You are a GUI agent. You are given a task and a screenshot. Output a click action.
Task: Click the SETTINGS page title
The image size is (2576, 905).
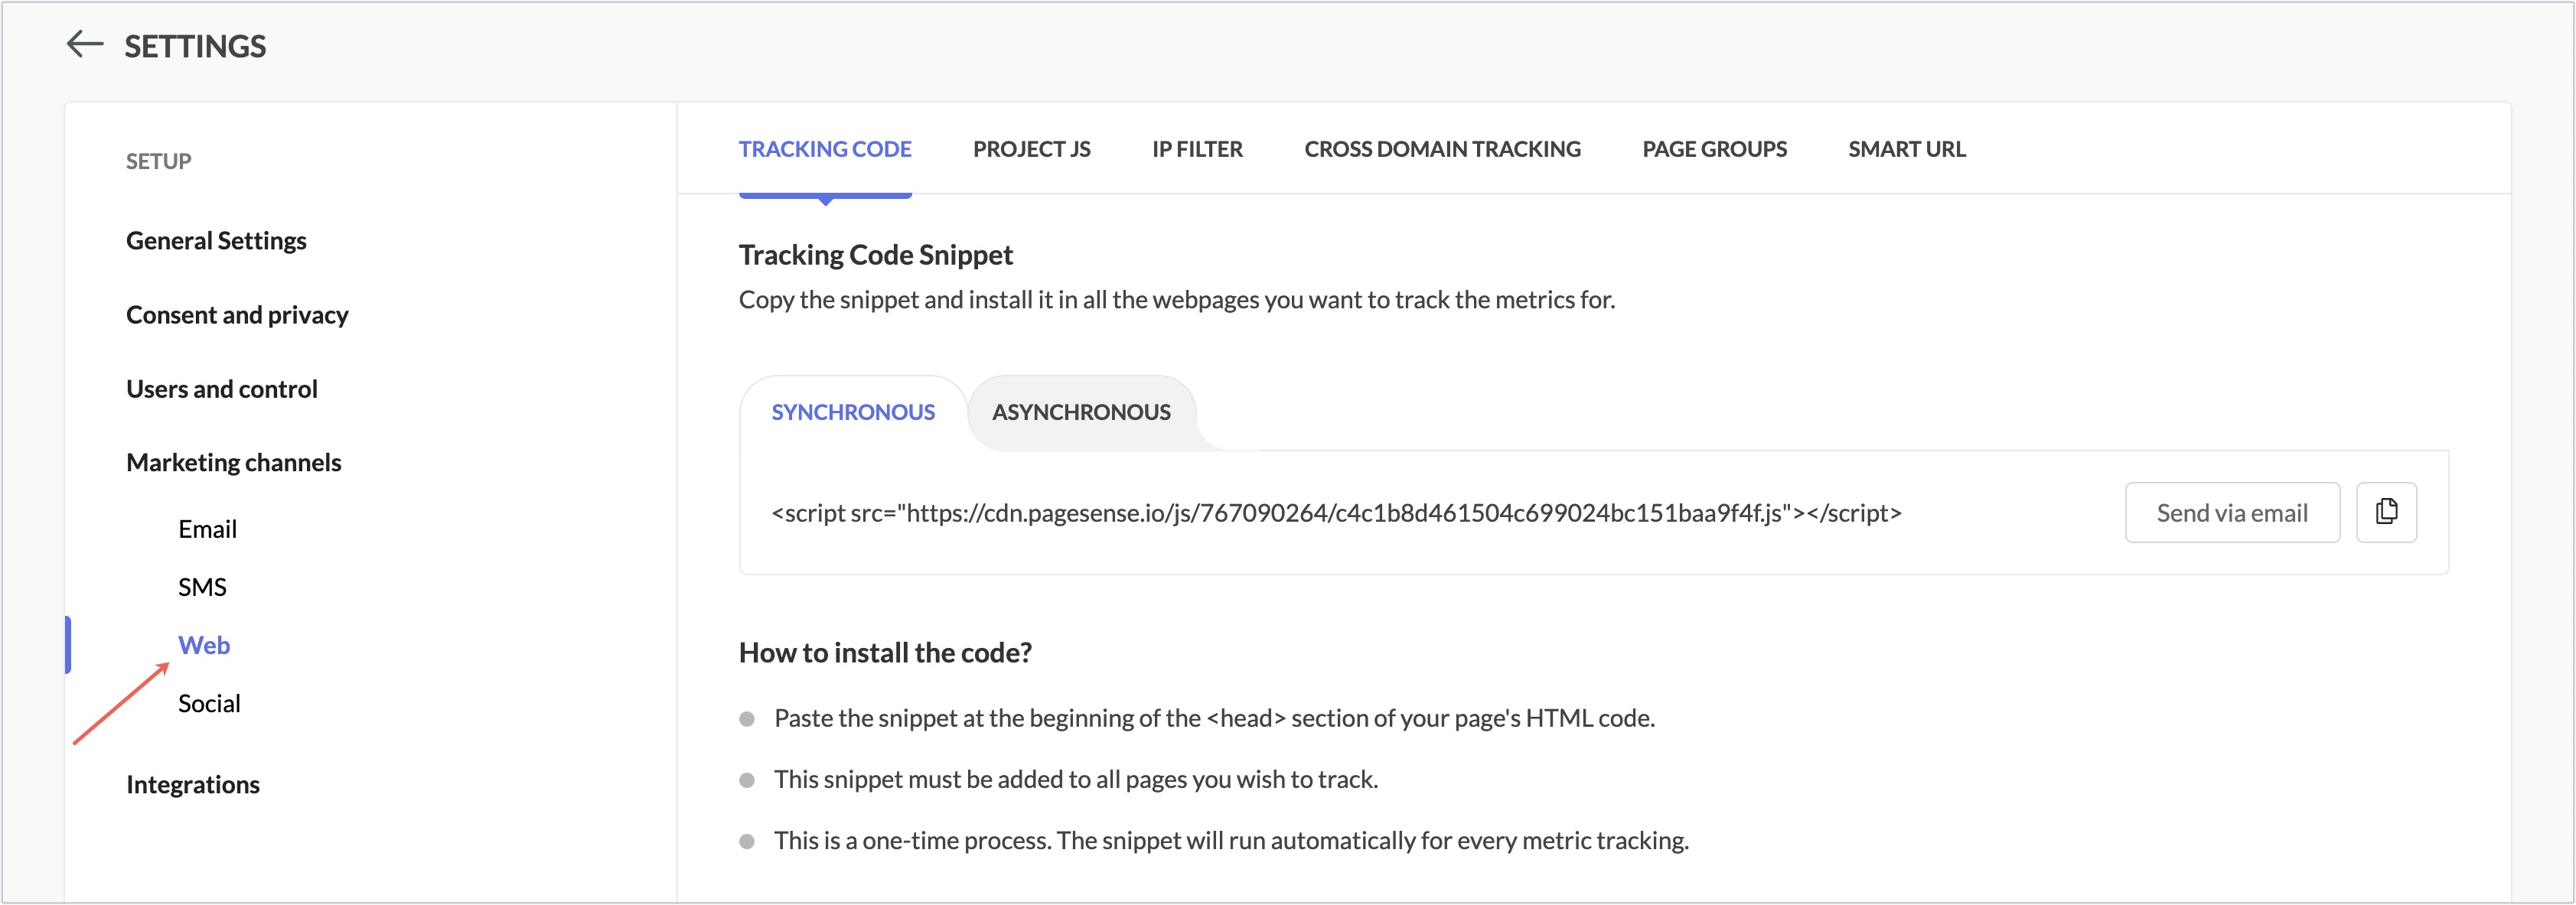[195, 46]
